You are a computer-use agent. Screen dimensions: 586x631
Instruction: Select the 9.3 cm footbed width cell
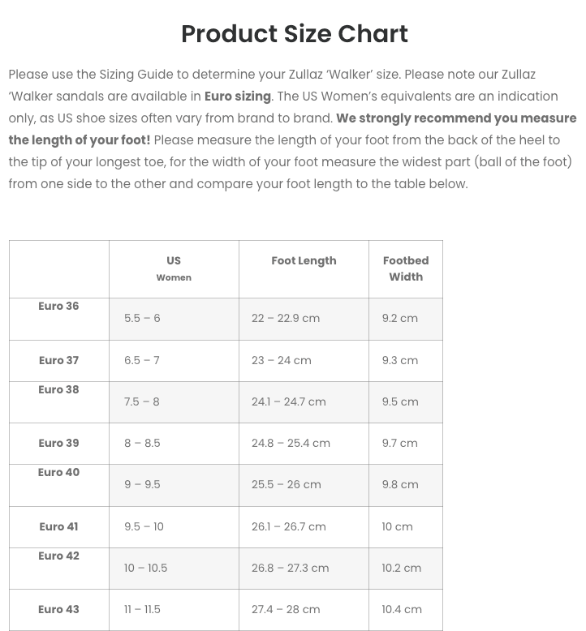(400, 360)
